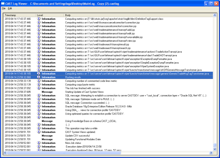Click info icon on TradeActionTranscript.java row
The image size is (220, 158).
coord(39,52)
